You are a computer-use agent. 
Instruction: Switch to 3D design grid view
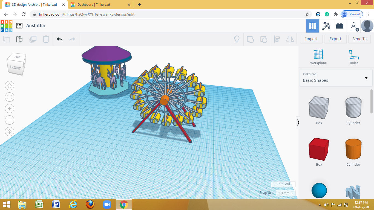pyautogui.click(x=312, y=26)
